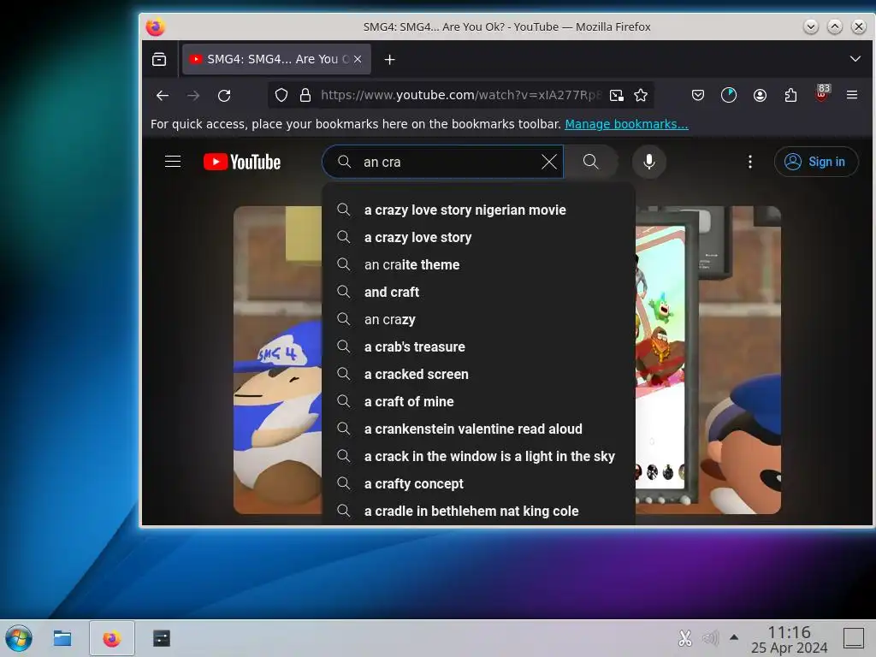876x657 pixels.
Task: Go back with the browser back arrow
Action: 163,96
